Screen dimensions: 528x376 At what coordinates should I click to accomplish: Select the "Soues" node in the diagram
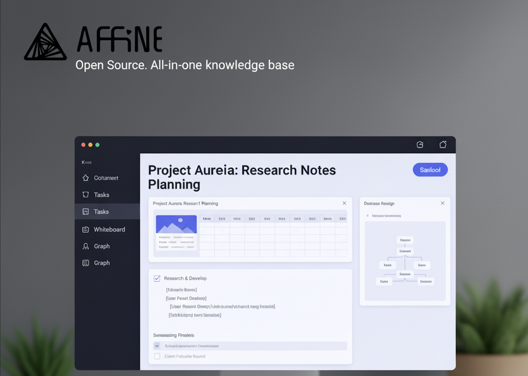384,281
